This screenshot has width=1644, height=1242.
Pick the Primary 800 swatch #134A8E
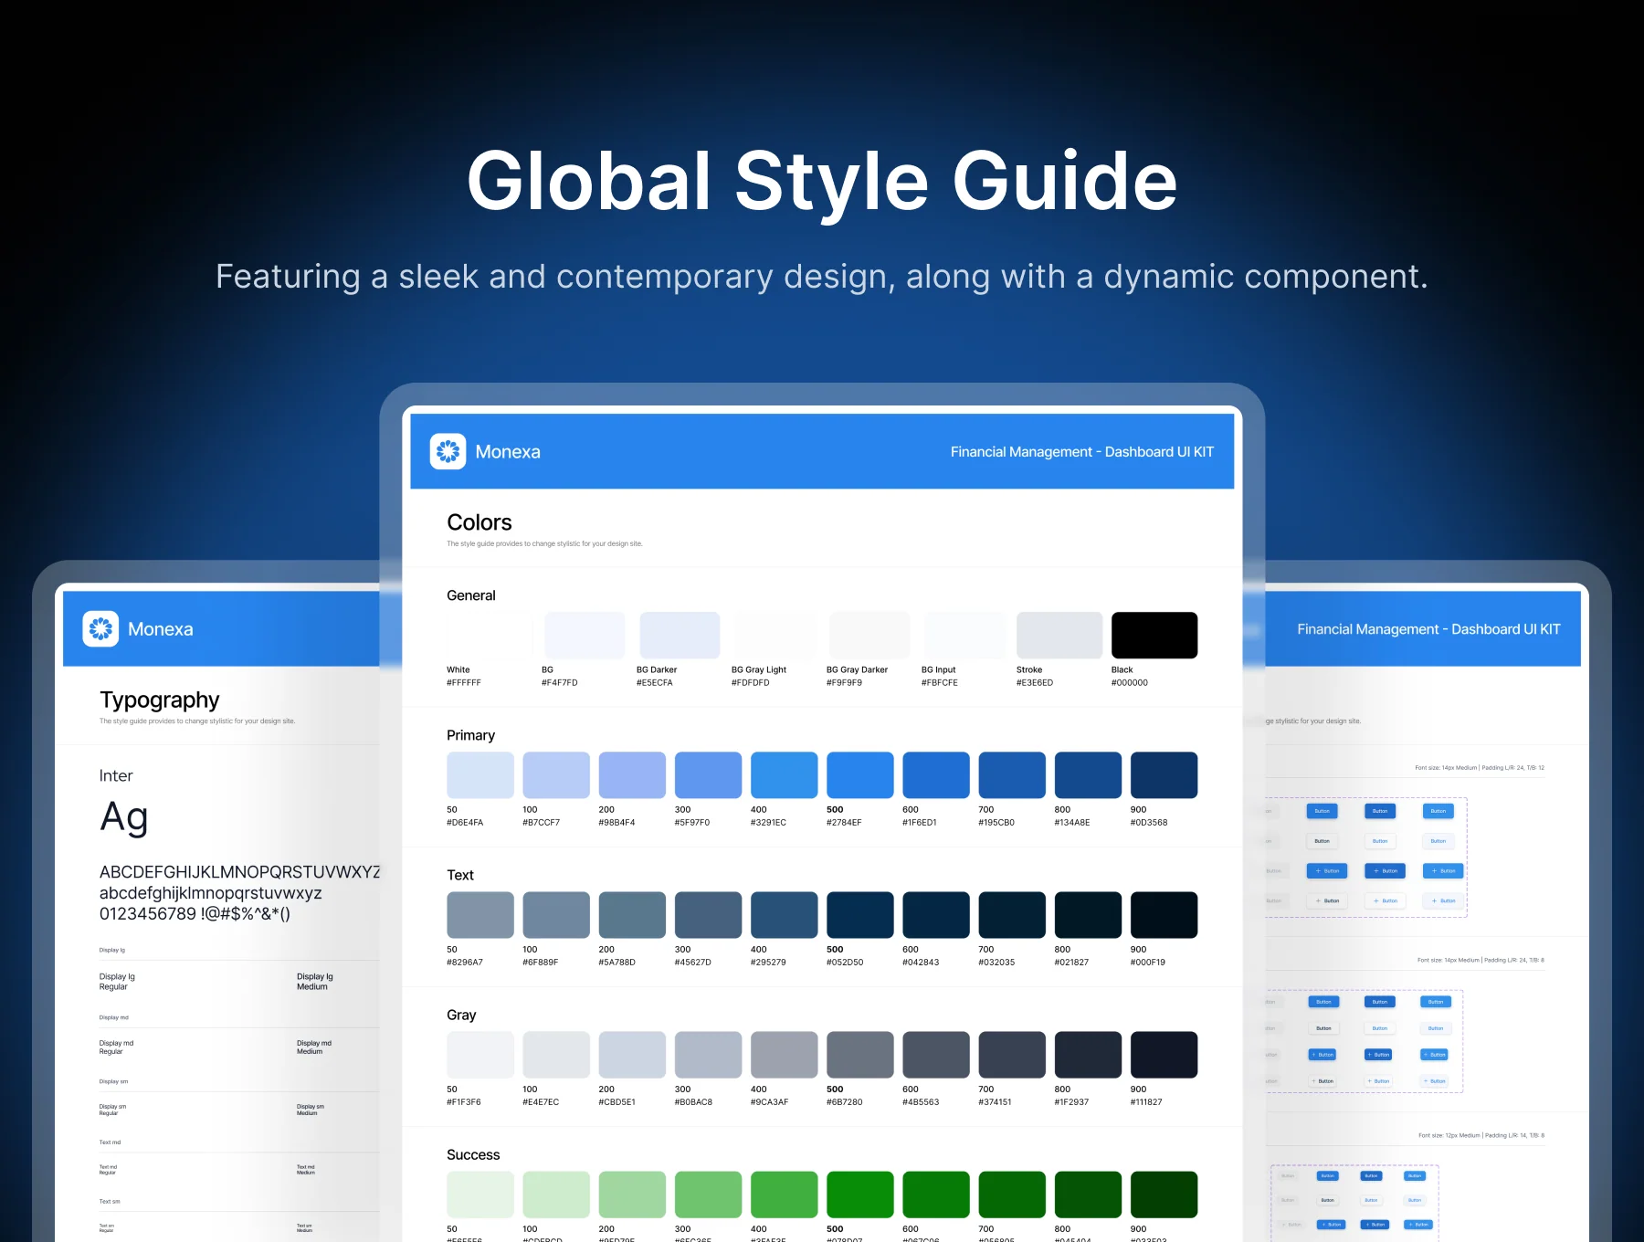click(x=1088, y=775)
